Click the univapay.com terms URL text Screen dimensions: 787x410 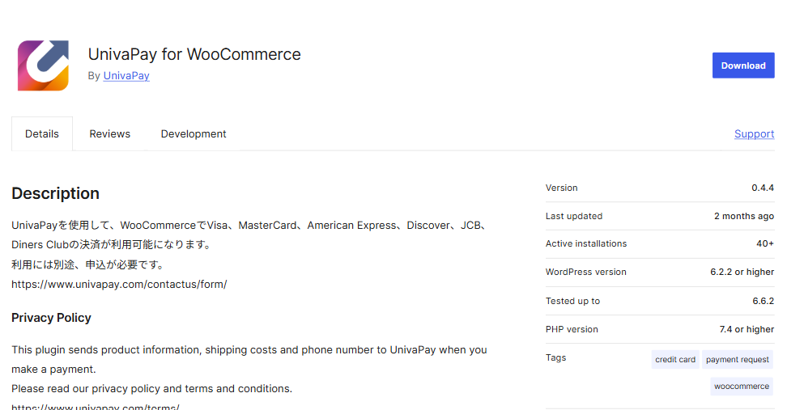pyautogui.click(x=96, y=407)
